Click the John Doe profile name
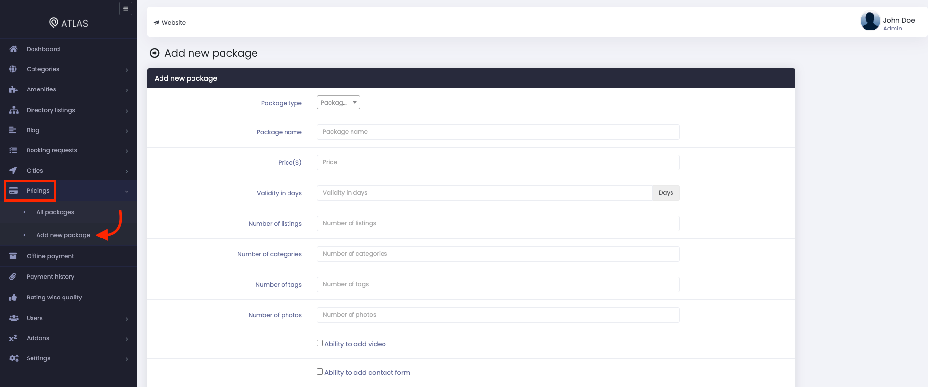Viewport: 928px width, 387px height. [x=898, y=20]
